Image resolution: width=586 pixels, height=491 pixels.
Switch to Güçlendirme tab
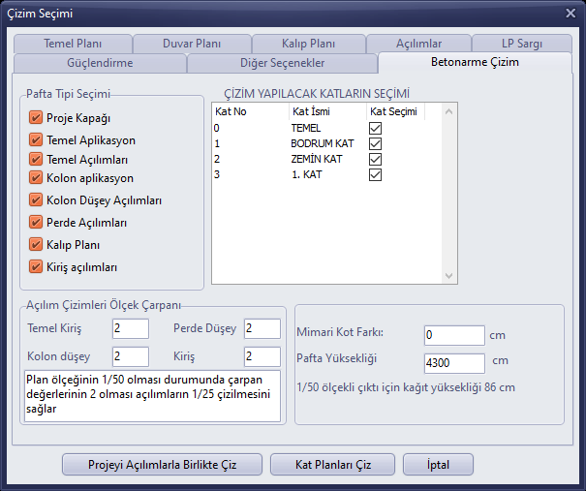tap(100, 63)
